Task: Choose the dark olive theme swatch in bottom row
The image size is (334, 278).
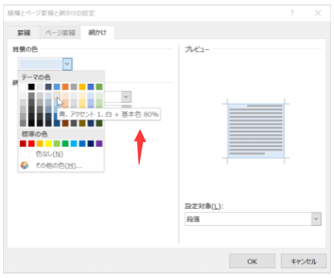Action: 82,123
